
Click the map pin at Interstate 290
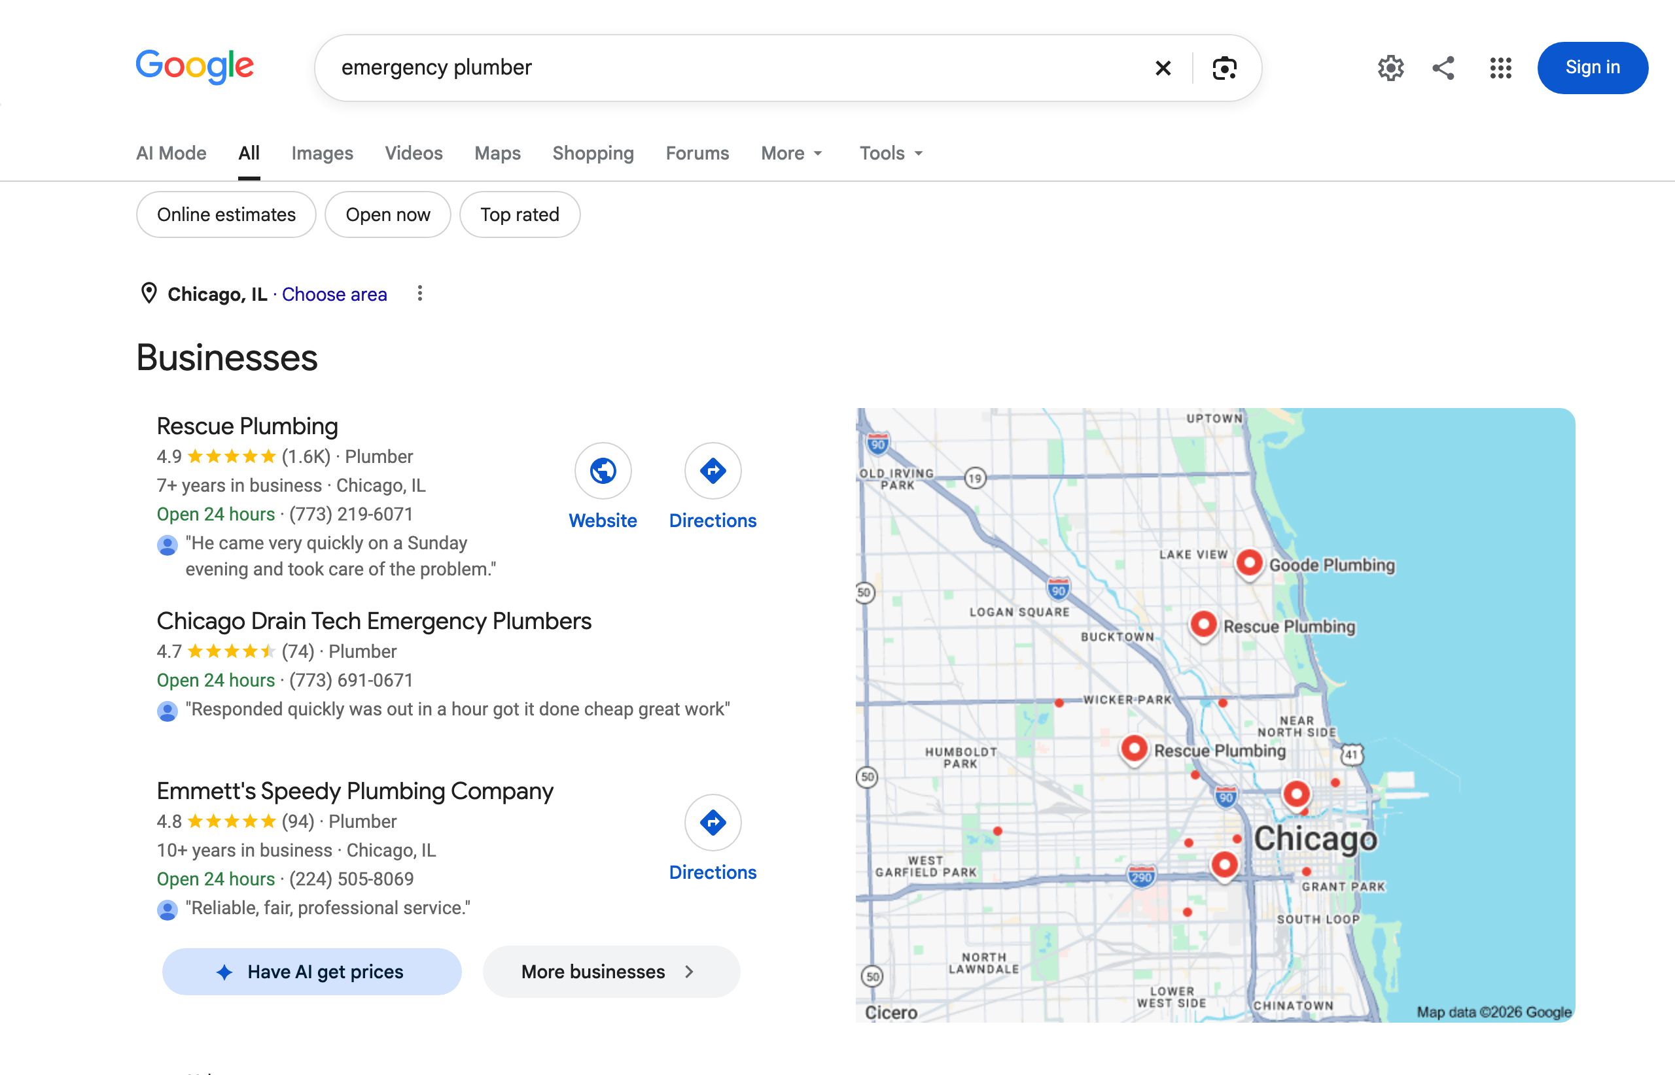tap(1224, 866)
